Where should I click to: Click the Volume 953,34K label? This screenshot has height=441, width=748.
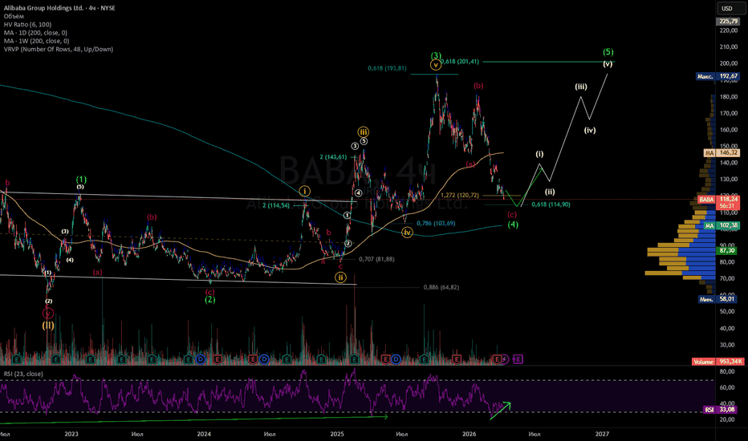point(718,362)
